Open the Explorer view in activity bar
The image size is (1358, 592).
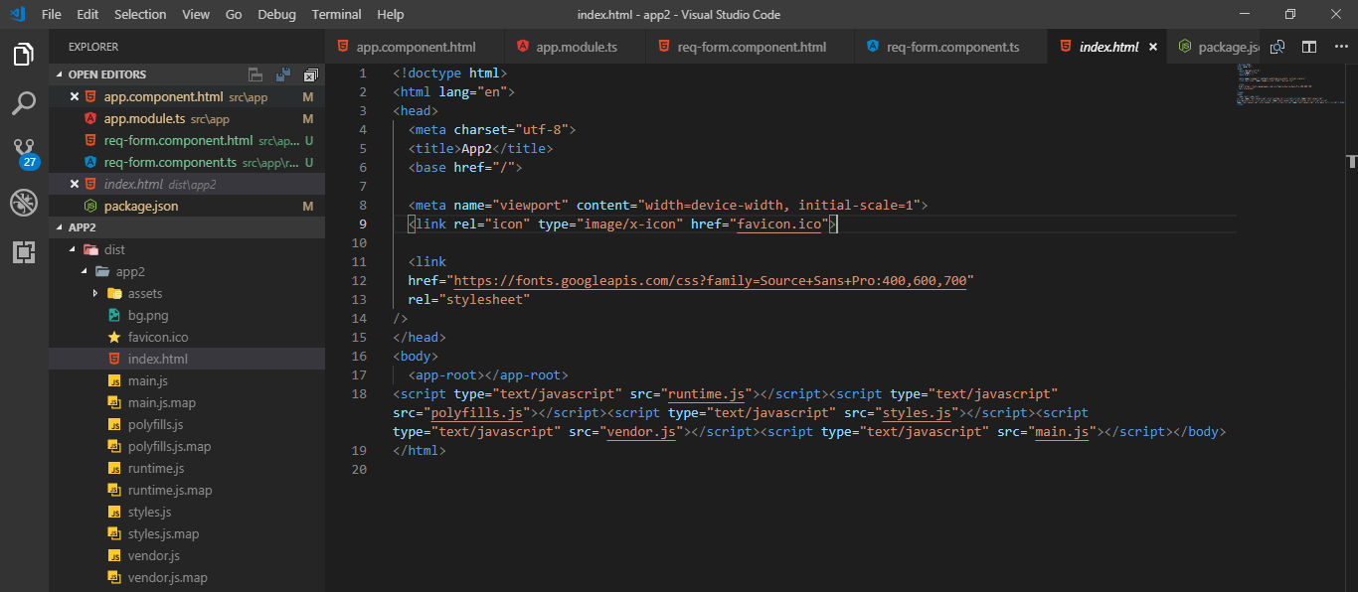[24, 55]
